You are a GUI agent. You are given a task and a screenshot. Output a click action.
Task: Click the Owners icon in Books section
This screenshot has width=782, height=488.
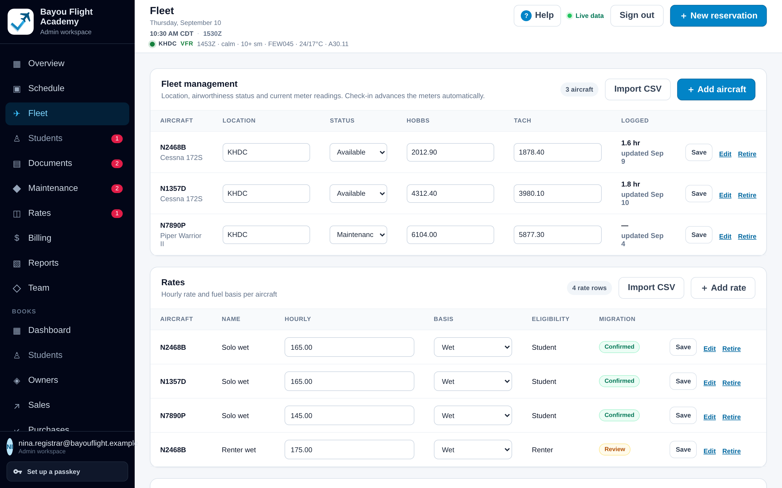(x=17, y=381)
